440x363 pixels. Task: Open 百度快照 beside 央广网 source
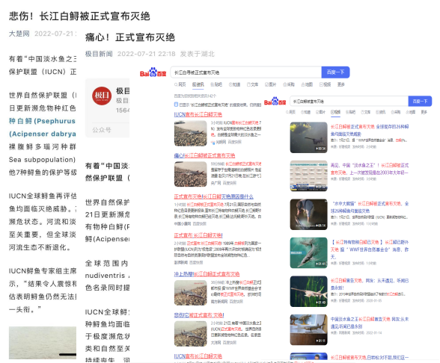(x=230, y=183)
